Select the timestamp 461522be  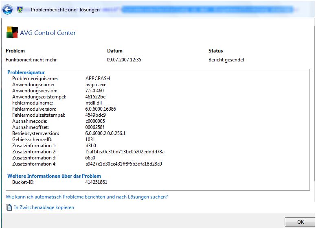pos(95,97)
